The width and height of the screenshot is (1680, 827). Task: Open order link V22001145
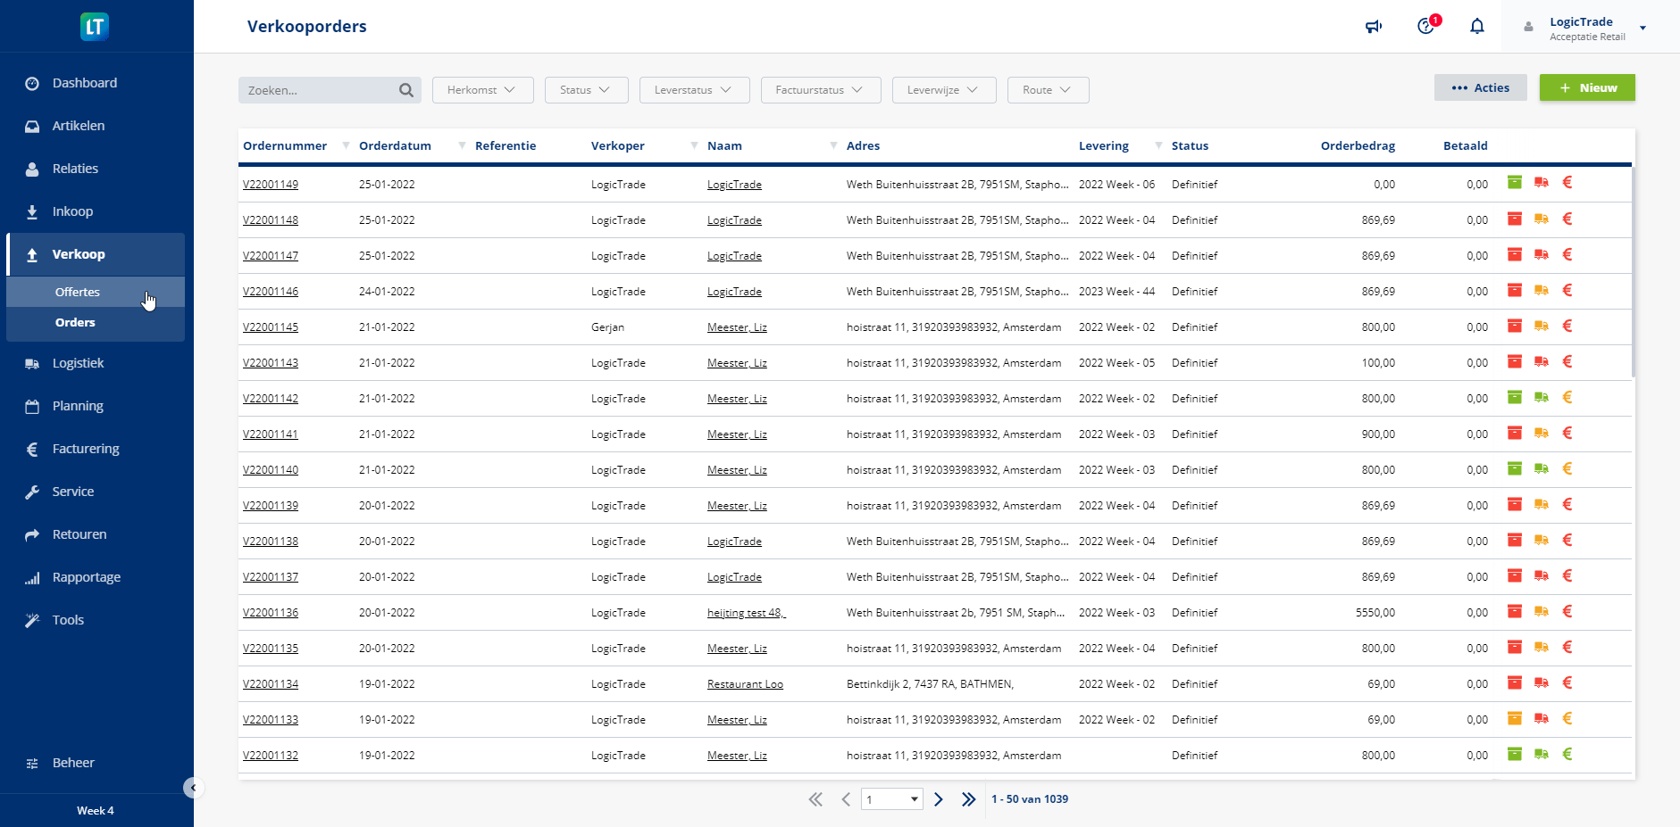tap(271, 327)
